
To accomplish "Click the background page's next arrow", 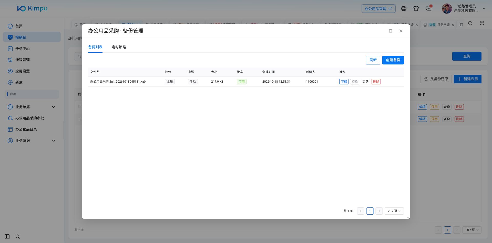I will coord(457,230).
